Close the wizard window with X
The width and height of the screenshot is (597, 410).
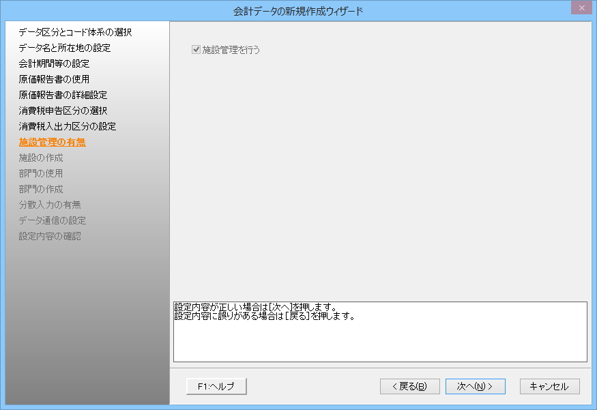[x=581, y=8]
